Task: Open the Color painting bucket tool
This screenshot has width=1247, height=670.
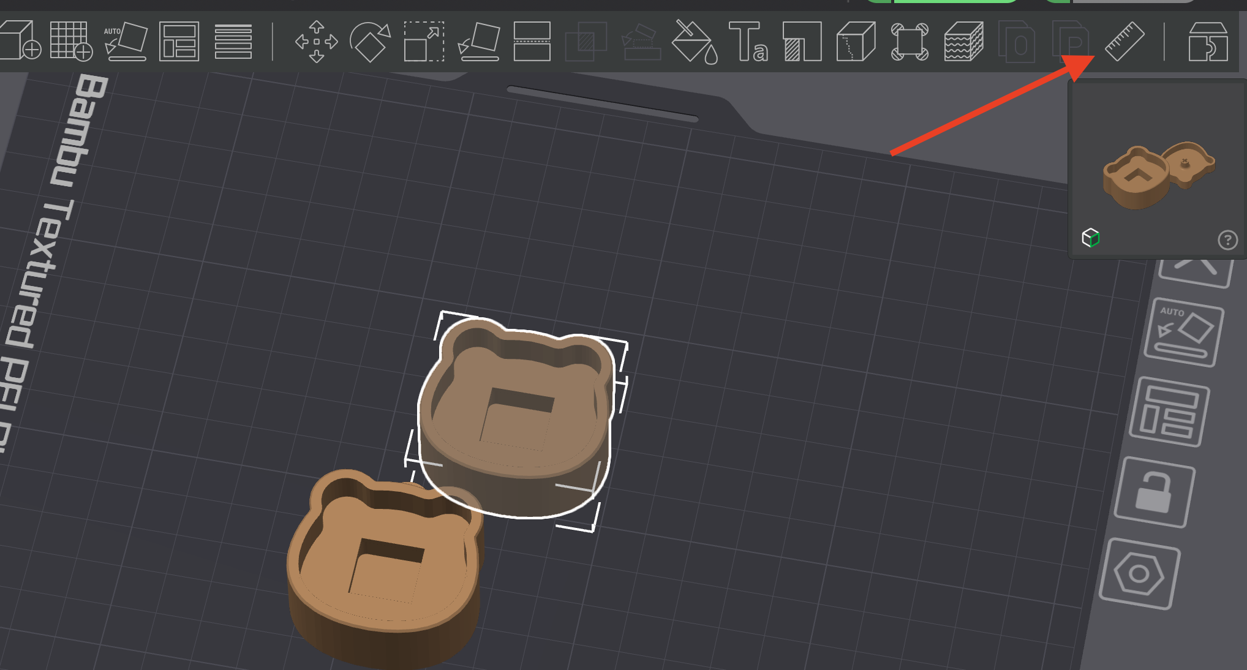Action: pos(695,42)
